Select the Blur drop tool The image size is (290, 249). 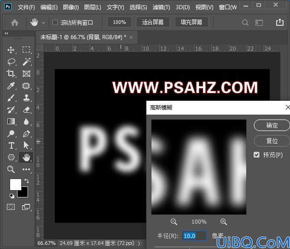(x=26, y=122)
